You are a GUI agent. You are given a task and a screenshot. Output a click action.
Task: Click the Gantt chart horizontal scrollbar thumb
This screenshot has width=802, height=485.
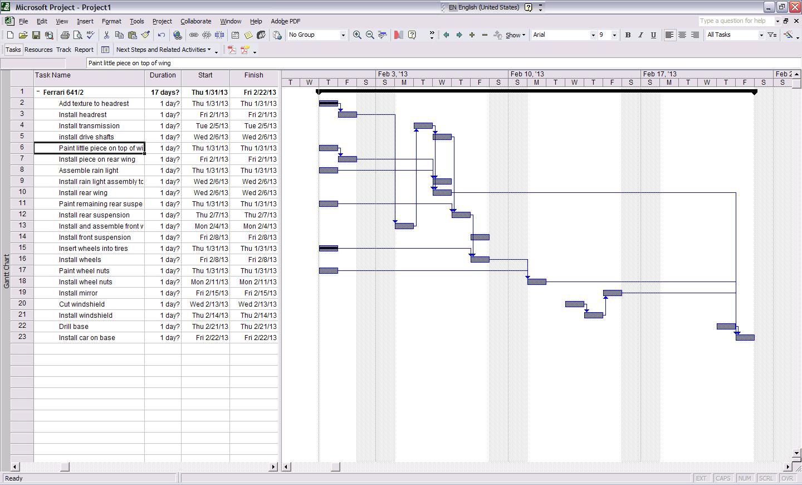pyautogui.click(x=335, y=467)
